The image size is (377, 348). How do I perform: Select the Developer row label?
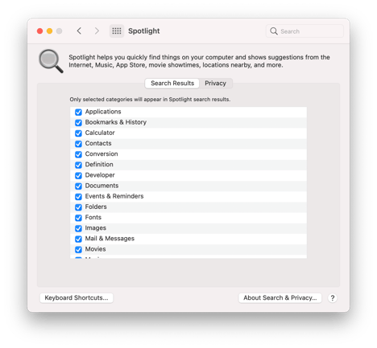coord(100,175)
